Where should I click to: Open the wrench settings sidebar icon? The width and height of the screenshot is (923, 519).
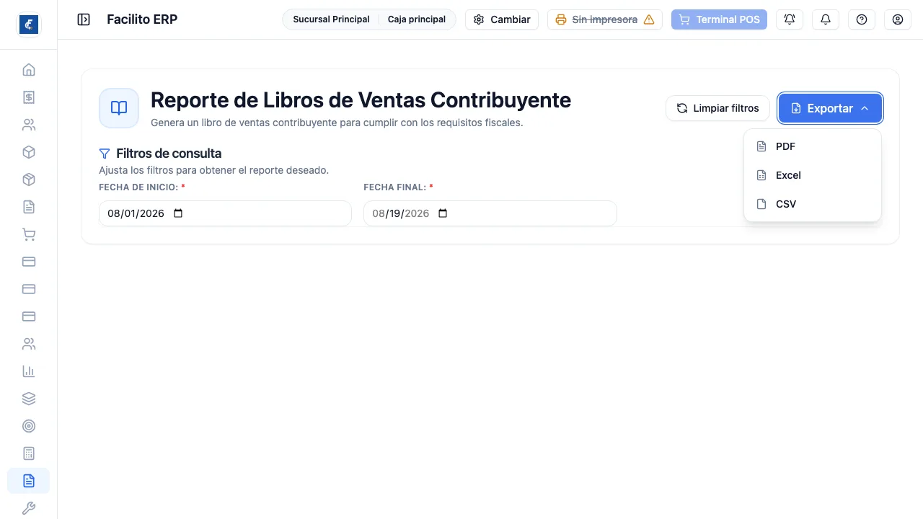pyautogui.click(x=29, y=508)
